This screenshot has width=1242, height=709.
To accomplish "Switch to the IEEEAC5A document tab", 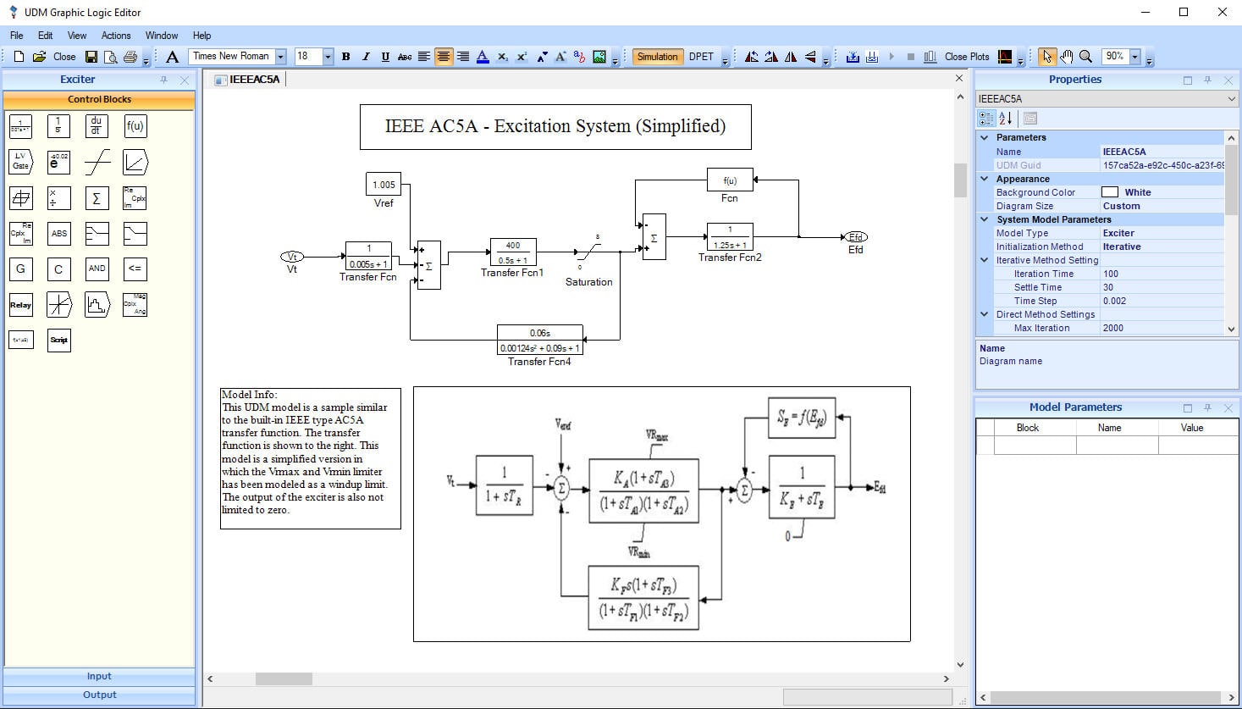I will (253, 80).
